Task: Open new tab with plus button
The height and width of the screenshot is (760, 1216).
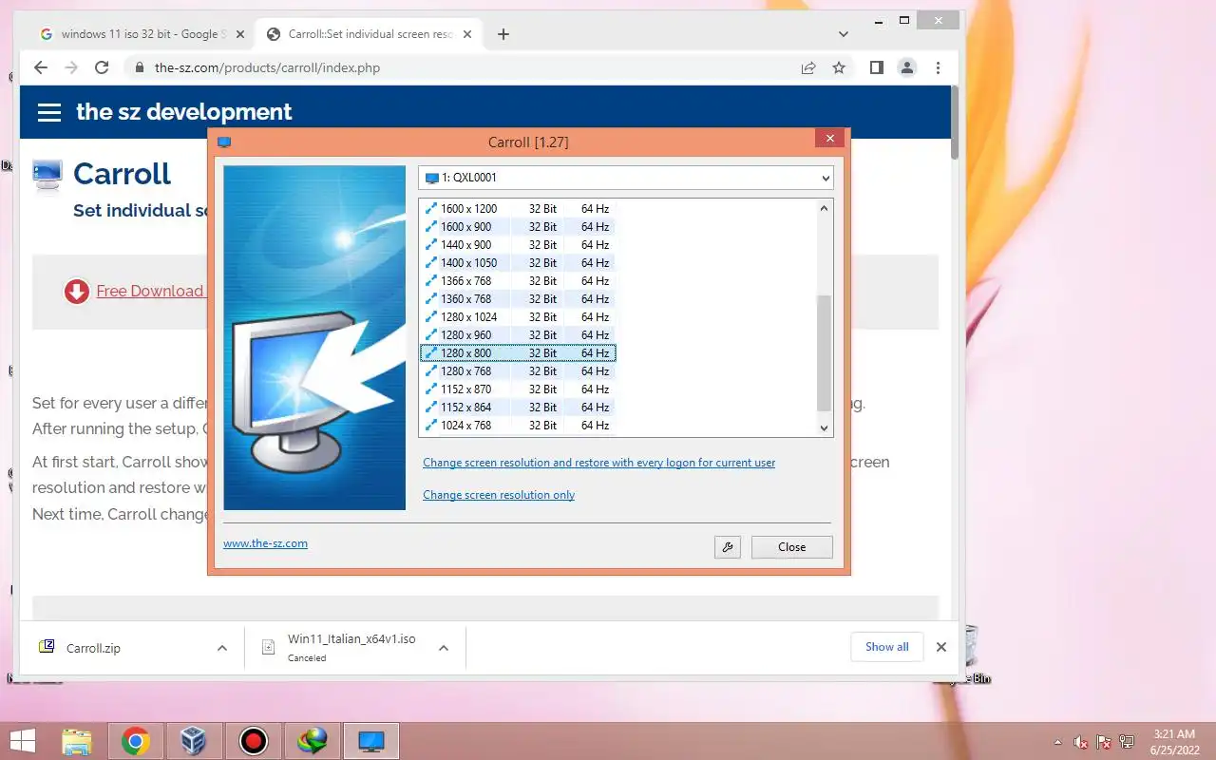Action: click(503, 34)
